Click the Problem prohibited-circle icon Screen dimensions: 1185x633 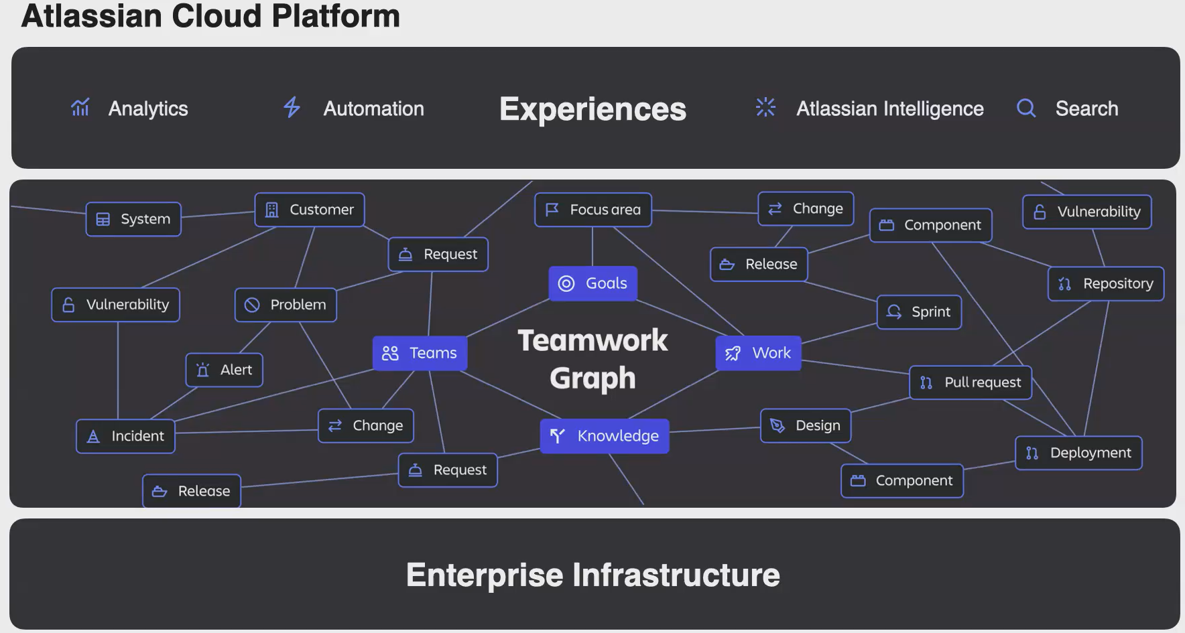pyautogui.click(x=252, y=305)
